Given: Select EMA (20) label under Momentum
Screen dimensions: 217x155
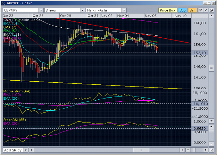Looking at the screenshot, I should tap(11, 99).
